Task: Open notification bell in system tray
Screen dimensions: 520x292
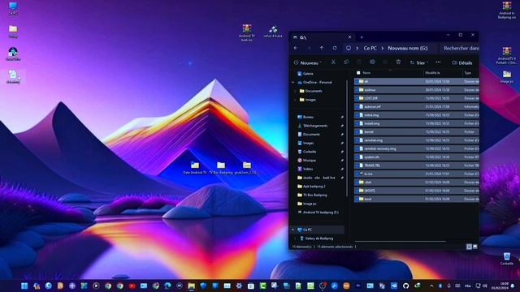Action: 513,286
